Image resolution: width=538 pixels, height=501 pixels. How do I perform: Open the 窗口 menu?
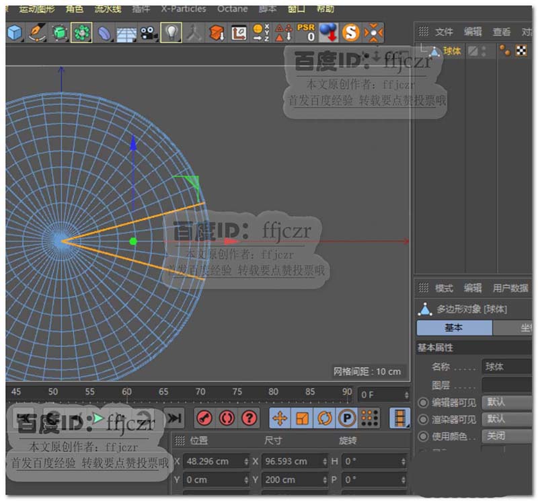coord(297,9)
